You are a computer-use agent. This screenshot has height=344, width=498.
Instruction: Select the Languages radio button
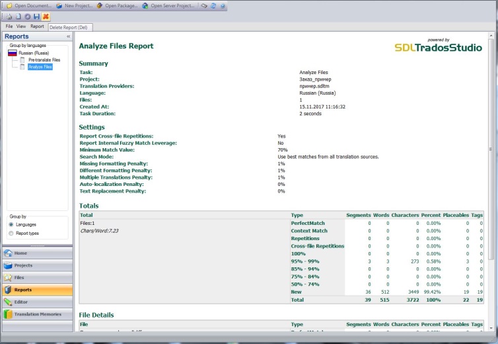tap(11, 224)
